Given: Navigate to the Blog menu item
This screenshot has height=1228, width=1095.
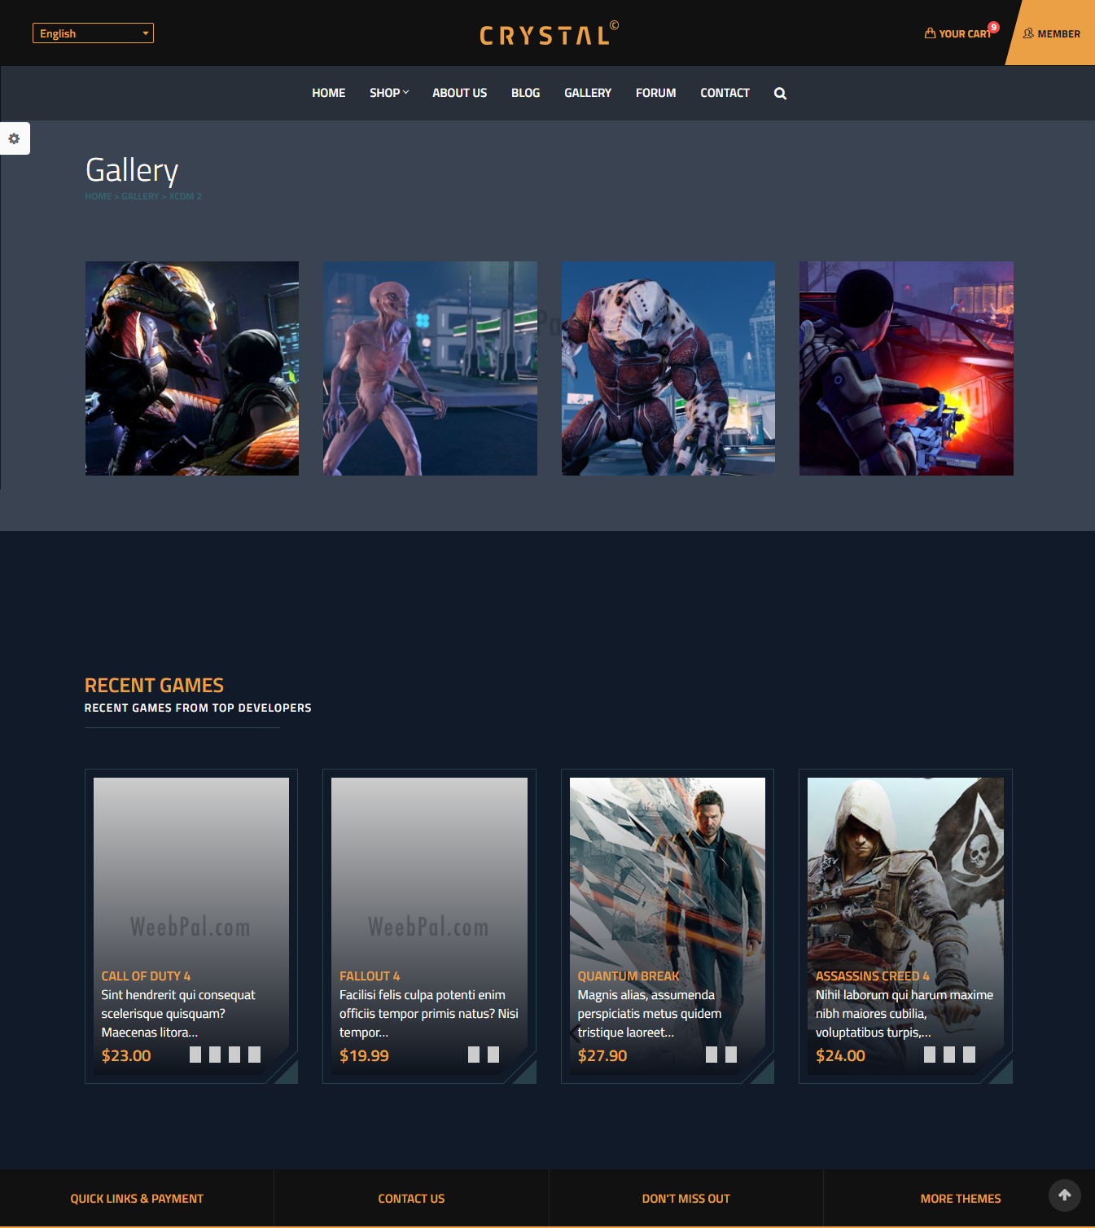Looking at the screenshot, I should coord(526,93).
